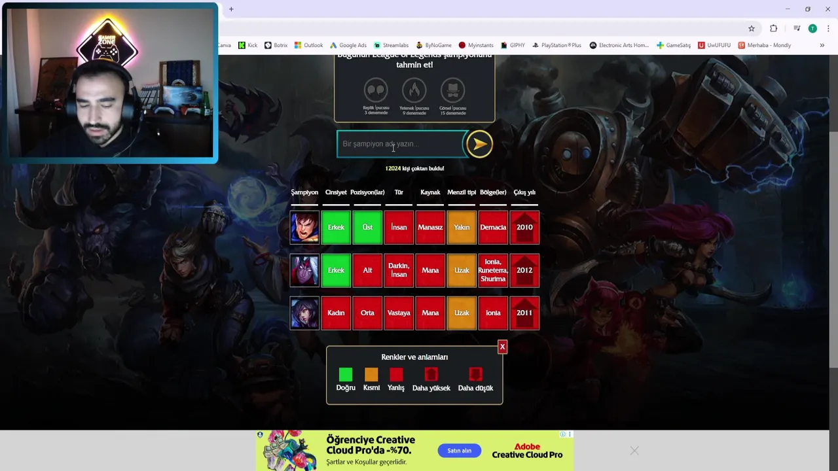Open the Merhaba - Mondly bookmark
The height and width of the screenshot is (471, 838).
tap(764, 45)
